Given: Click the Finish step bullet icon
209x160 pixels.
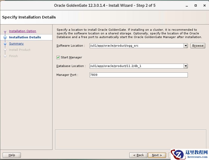Looking at the screenshot, I should (5, 56).
